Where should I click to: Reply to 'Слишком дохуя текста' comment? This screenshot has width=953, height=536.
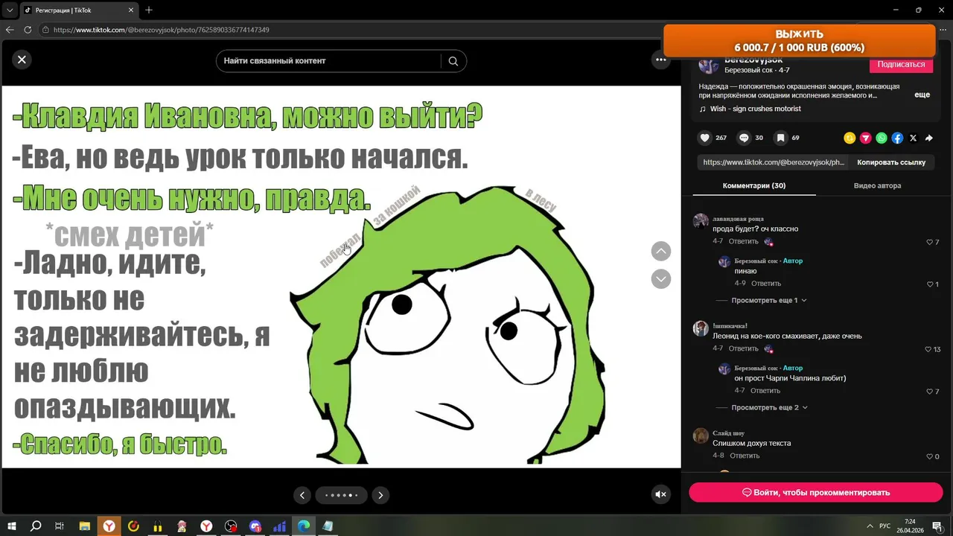coord(745,456)
